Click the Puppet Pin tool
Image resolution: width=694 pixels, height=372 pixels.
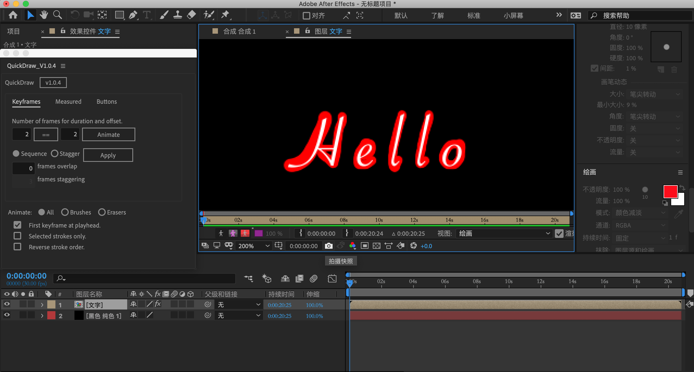(x=225, y=15)
